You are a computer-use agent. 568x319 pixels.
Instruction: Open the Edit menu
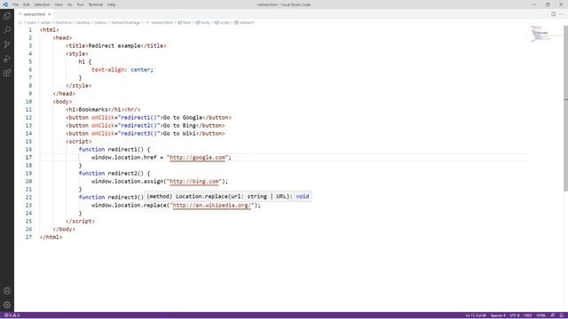[x=27, y=4]
